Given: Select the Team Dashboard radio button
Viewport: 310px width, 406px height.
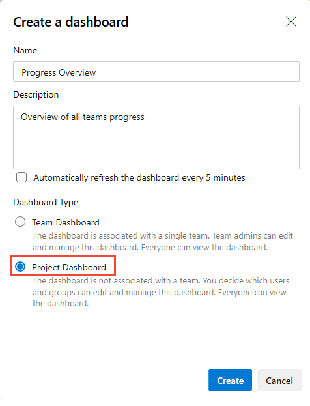Looking at the screenshot, I should tap(20, 222).
